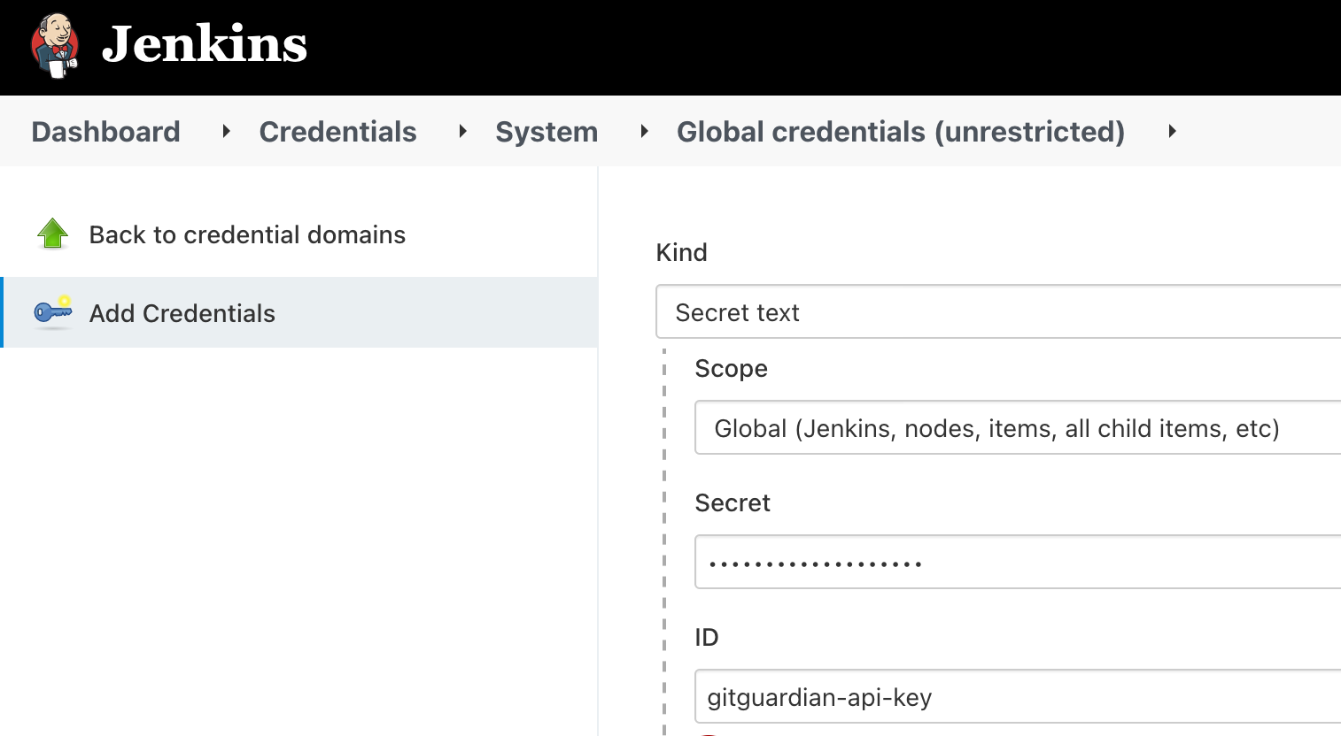Expand arrow after Global credentials breadcrumb

coord(1172,132)
